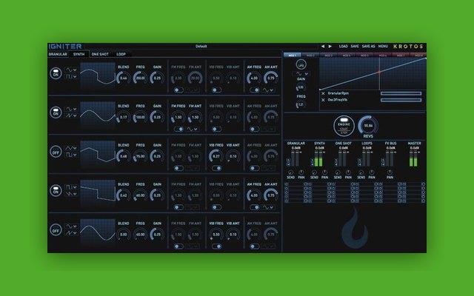The height and width of the screenshot is (296, 474).
Task: Click oscillator 2 FM FREQ knob 1.50
Action: tap(178, 117)
